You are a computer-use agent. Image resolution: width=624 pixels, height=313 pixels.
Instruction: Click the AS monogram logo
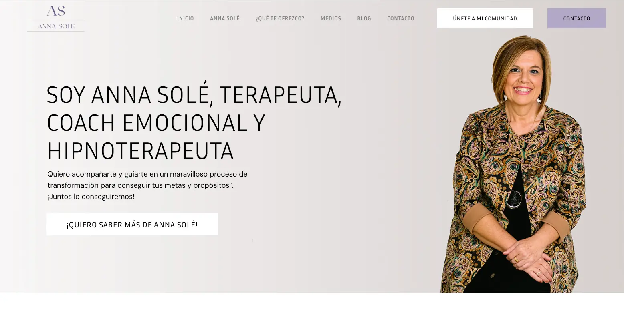[56, 11]
